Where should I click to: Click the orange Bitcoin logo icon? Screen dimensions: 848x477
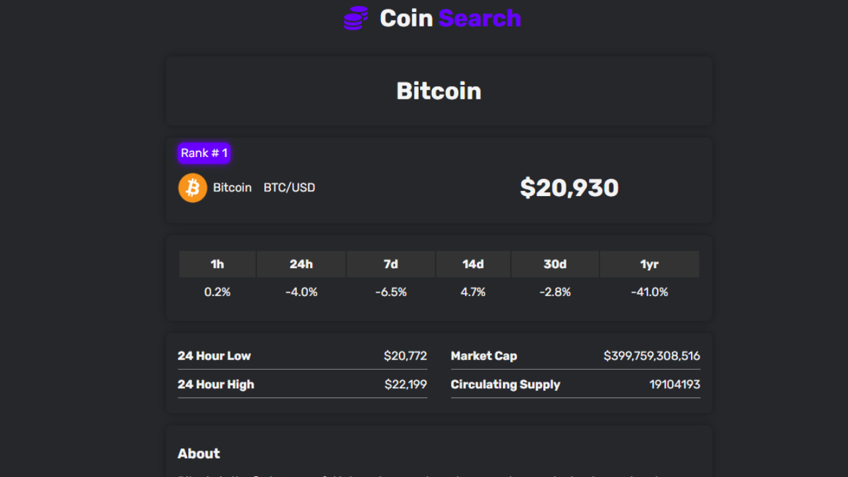193,188
